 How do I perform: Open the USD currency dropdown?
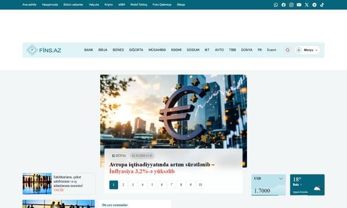pos(268,179)
